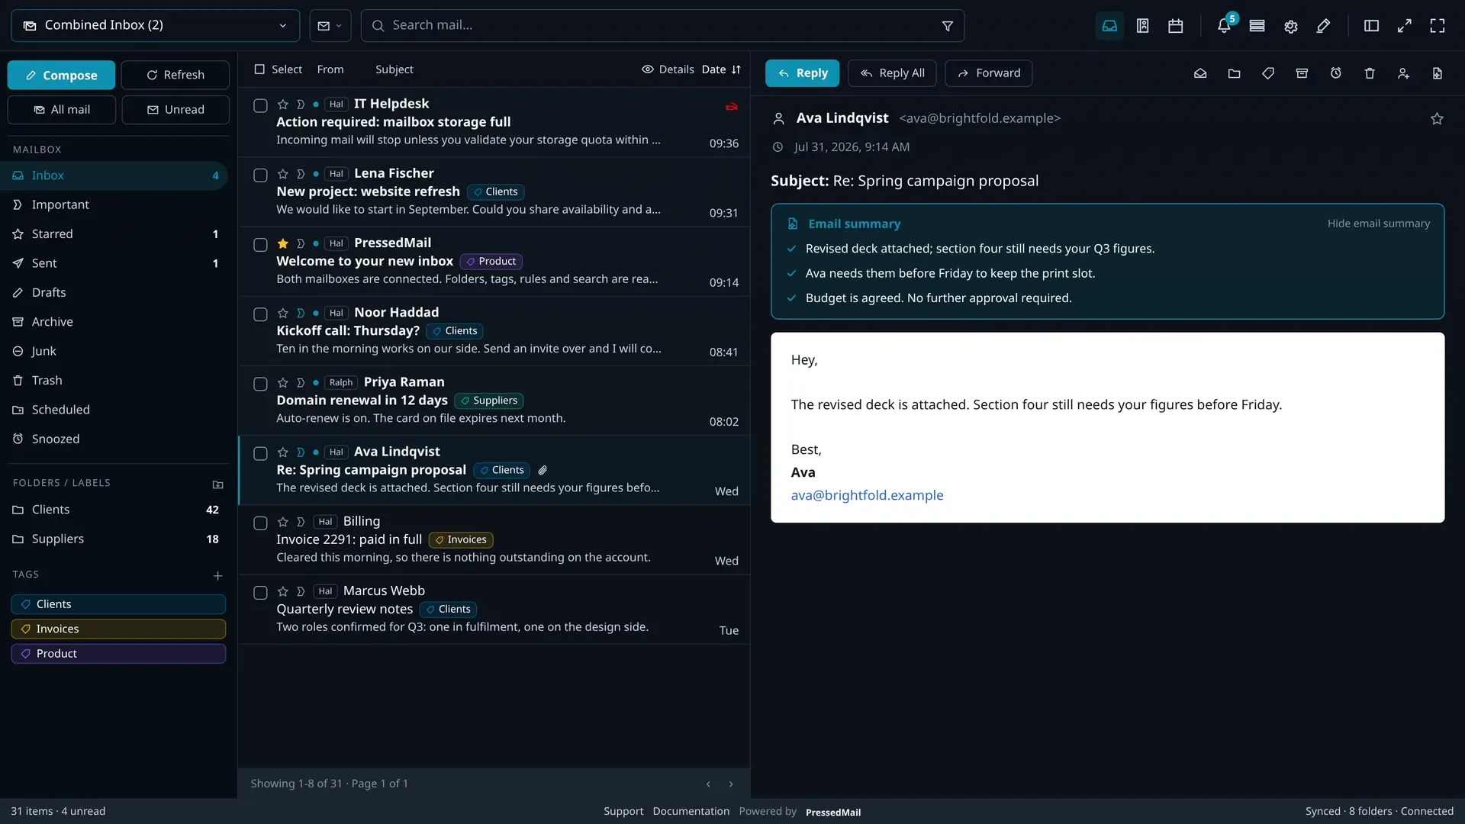Click the expand arrows icon in top bar
The width and height of the screenshot is (1465, 824).
pyautogui.click(x=1405, y=26)
